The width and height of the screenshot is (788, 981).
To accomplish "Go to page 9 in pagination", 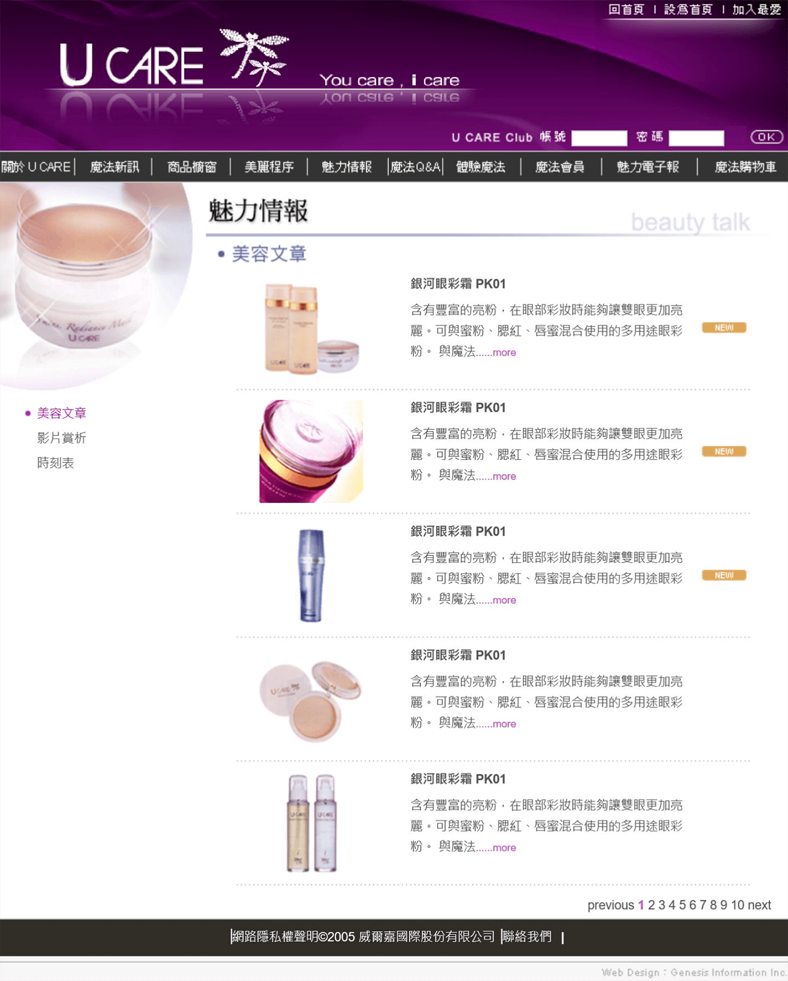I will 724,905.
